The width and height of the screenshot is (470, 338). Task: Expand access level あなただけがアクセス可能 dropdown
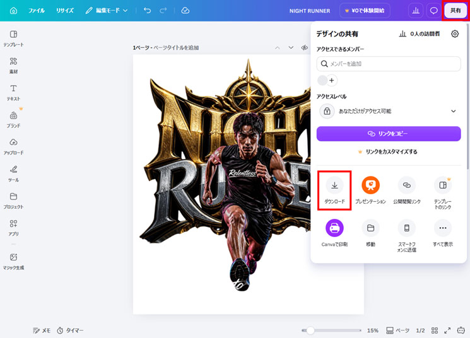(389, 111)
